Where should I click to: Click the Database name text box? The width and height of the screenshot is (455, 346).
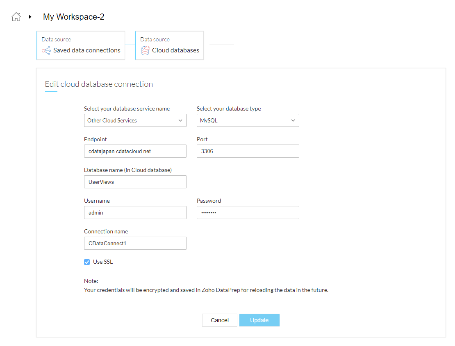click(x=135, y=182)
